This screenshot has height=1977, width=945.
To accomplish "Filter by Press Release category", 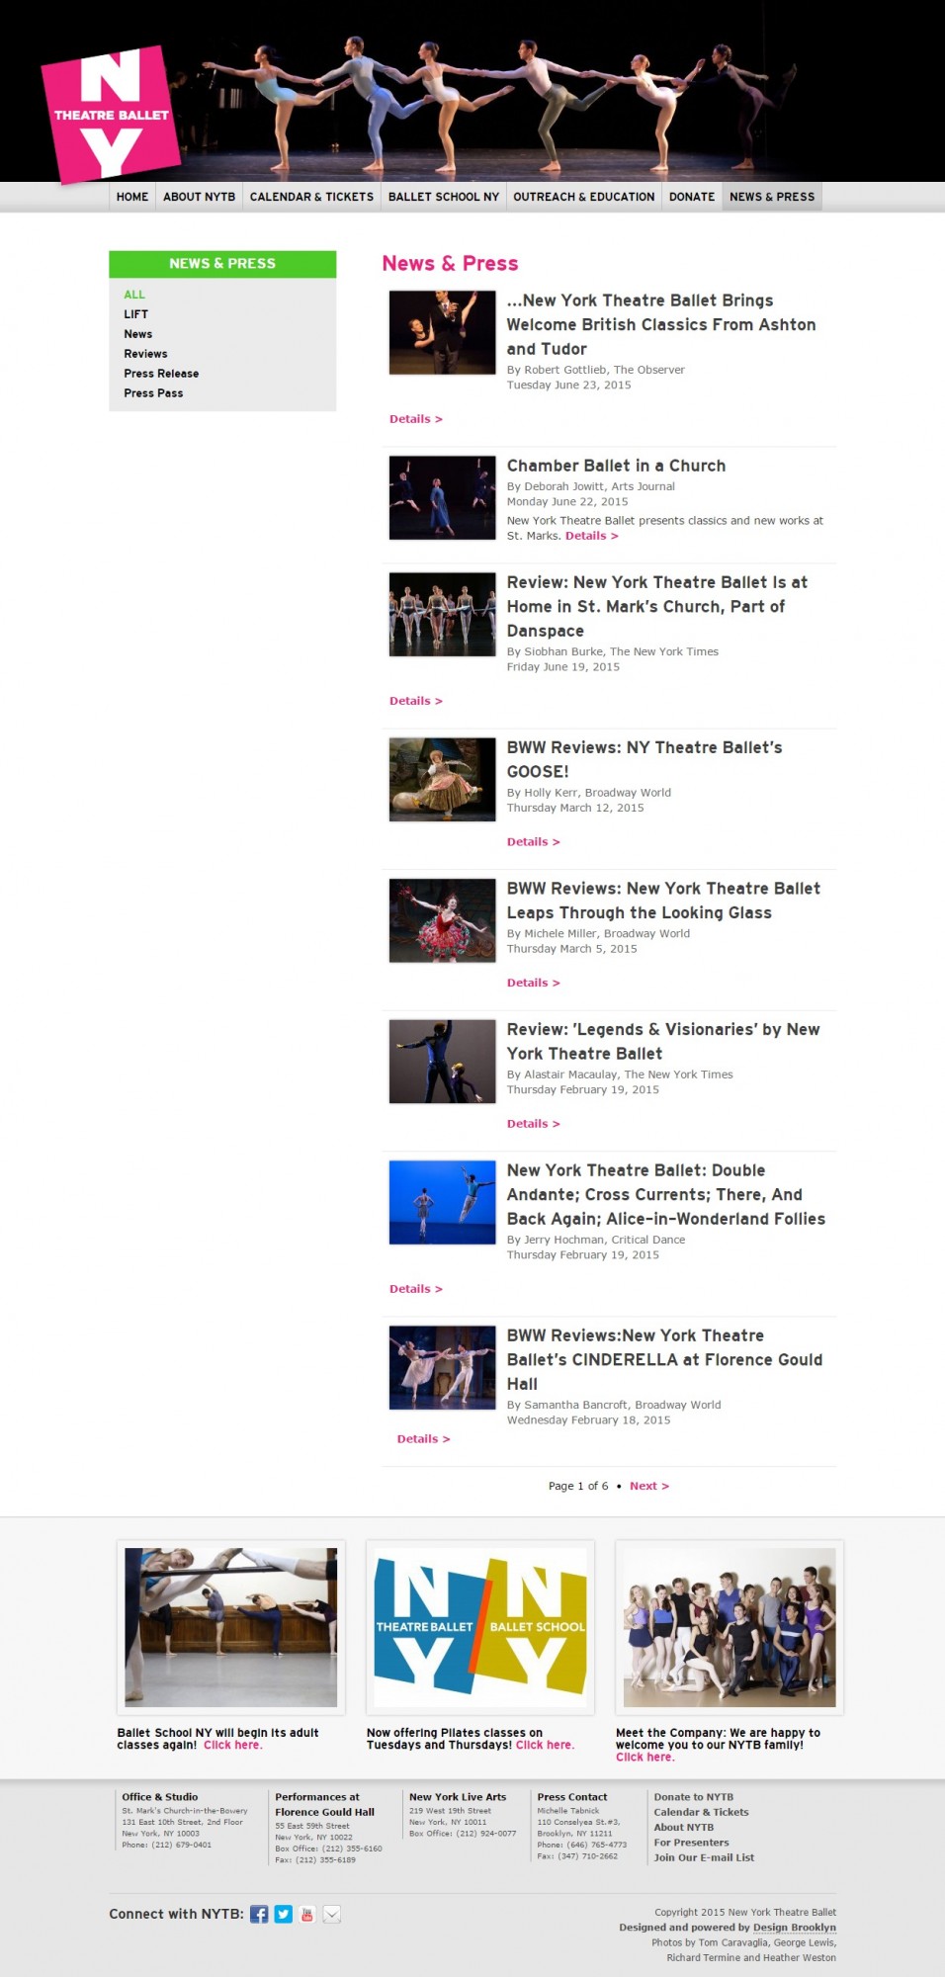I will pyautogui.click(x=161, y=374).
